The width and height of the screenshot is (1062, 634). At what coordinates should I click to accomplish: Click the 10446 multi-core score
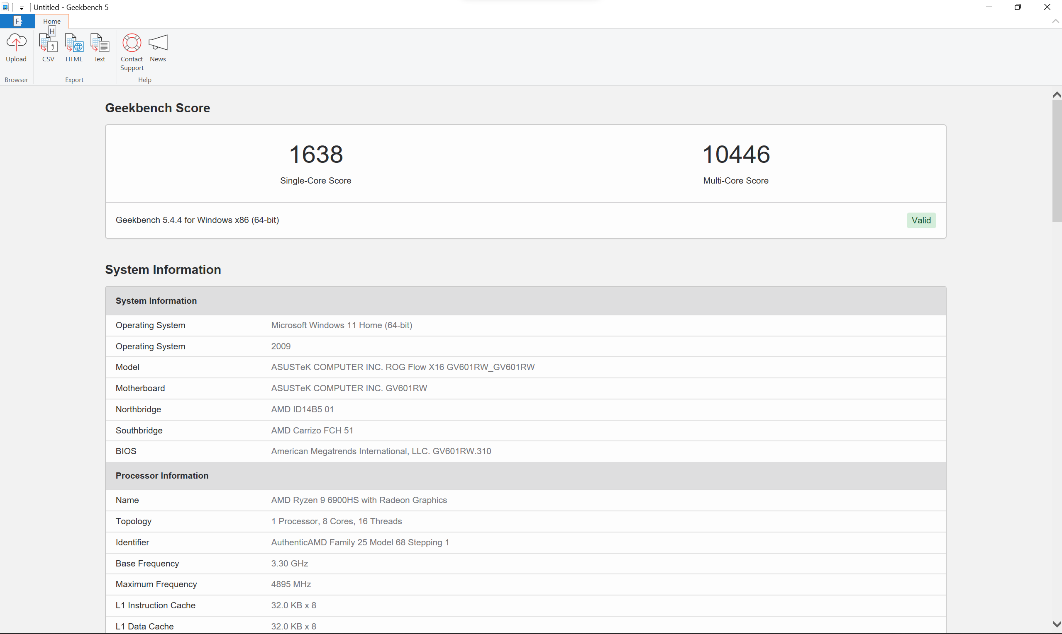(x=736, y=154)
